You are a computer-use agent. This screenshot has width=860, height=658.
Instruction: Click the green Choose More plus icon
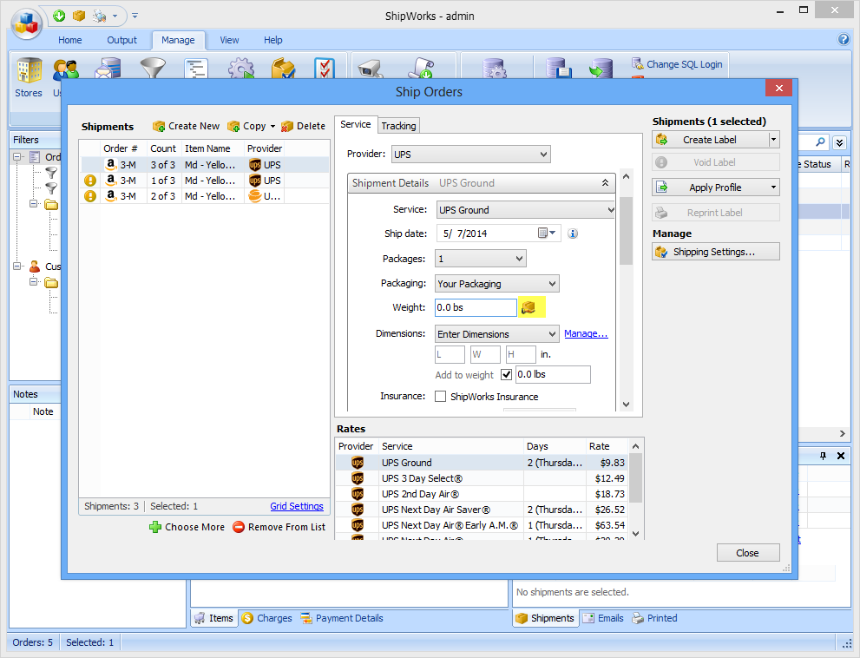(x=155, y=527)
